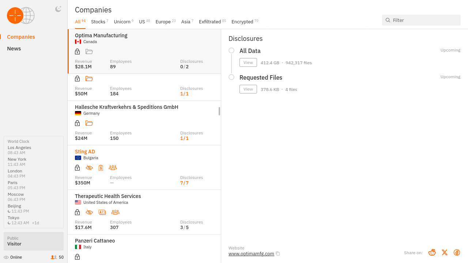This screenshot has width=468, height=263.
Task: Go to News in sidebar
Action: tap(14, 49)
